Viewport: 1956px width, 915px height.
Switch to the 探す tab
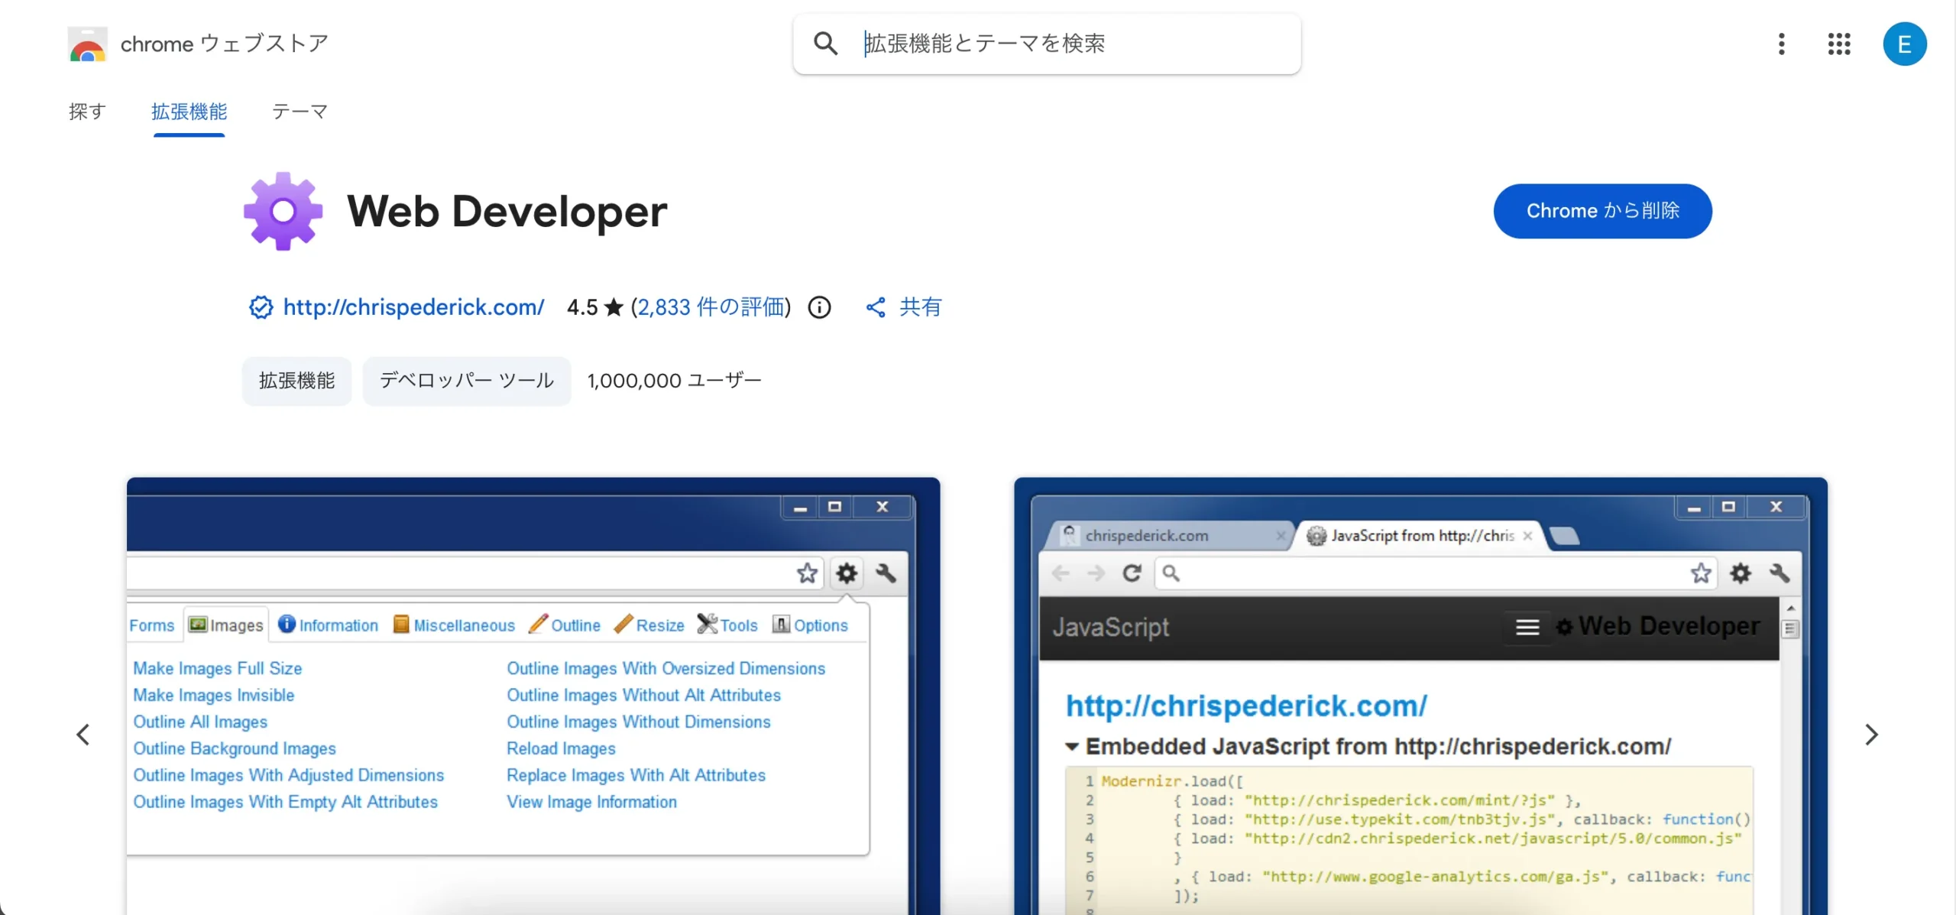(x=87, y=112)
